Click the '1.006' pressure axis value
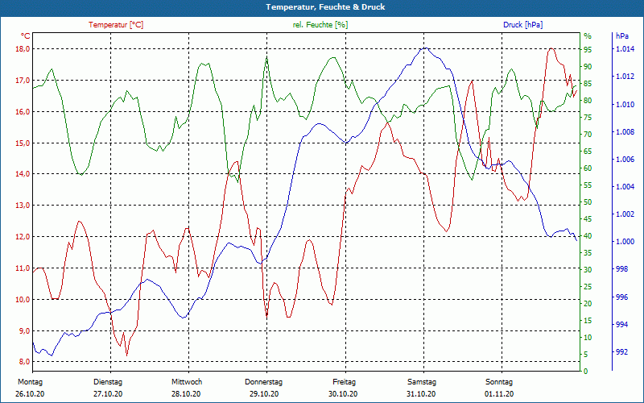 tap(625, 159)
